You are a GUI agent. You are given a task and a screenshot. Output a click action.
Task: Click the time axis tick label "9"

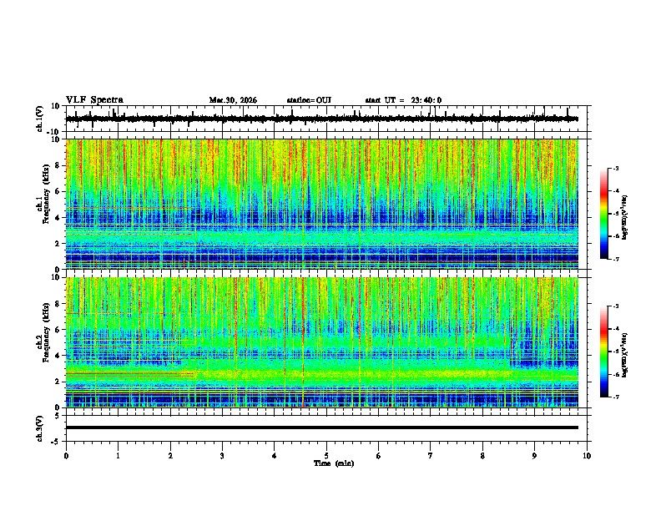[534, 456]
